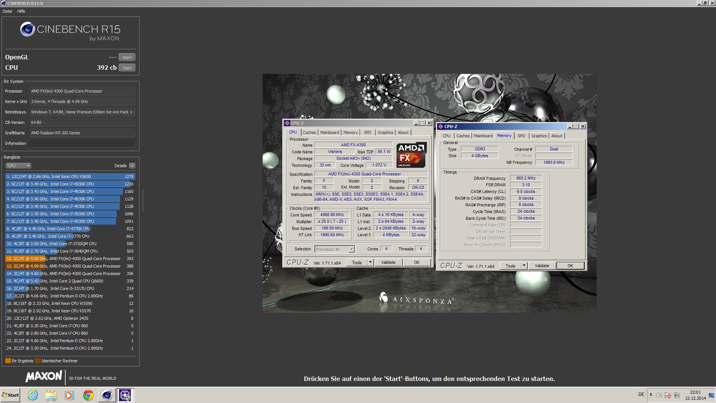Click the volume speaker tray icon

[x=659, y=395]
